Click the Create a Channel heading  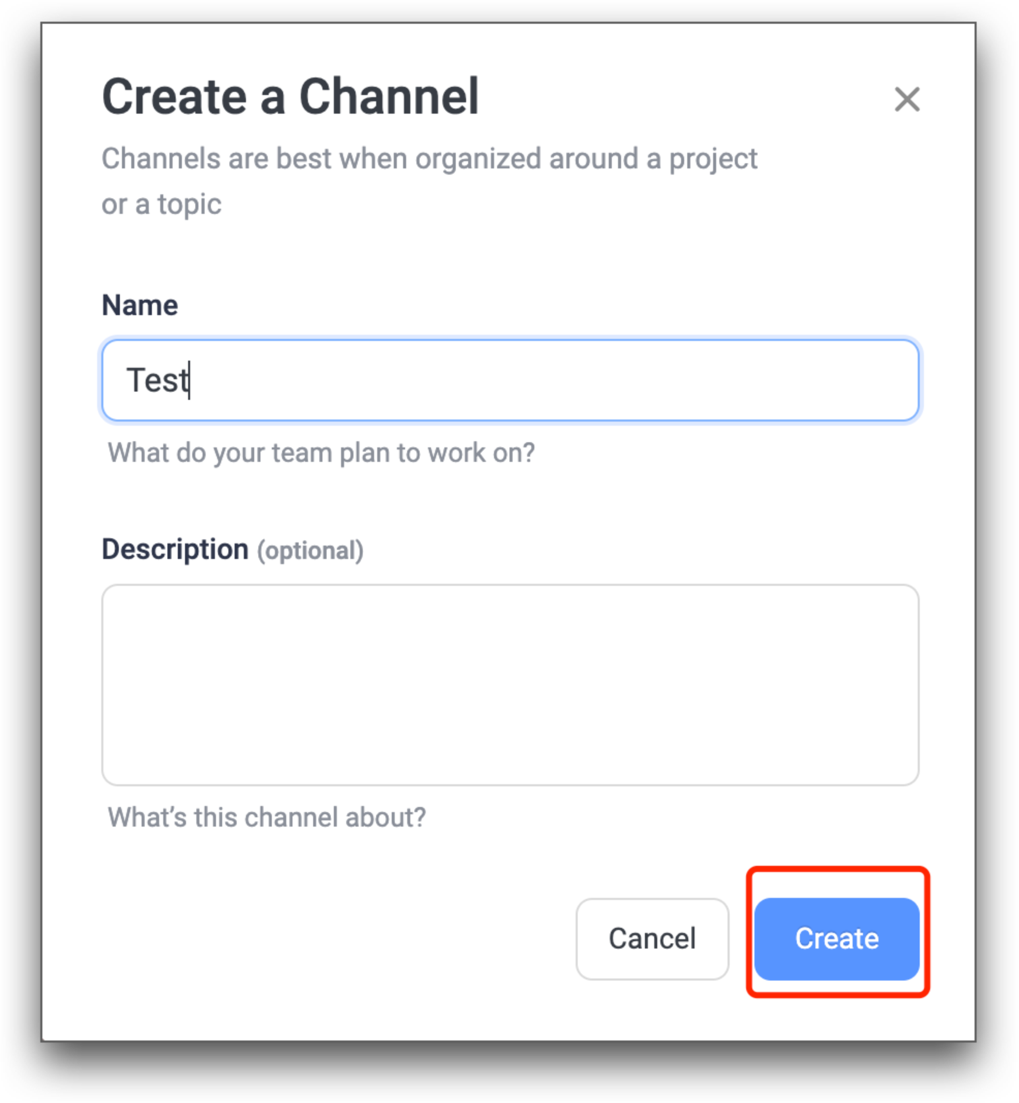(x=290, y=97)
